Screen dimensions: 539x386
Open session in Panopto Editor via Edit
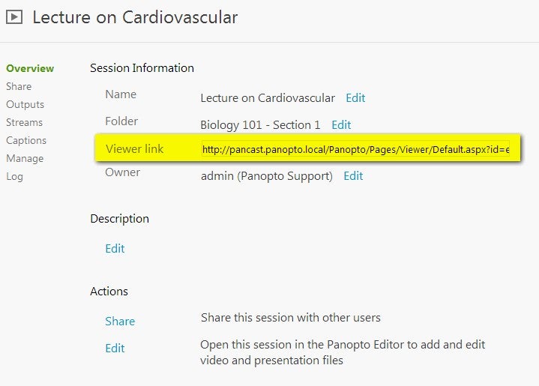click(115, 349)
